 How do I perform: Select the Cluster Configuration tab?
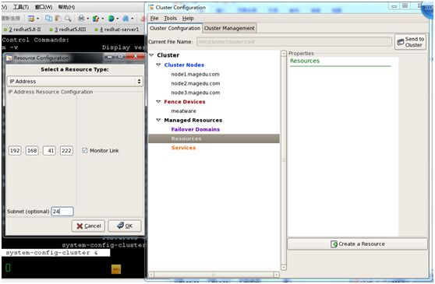click(x=175, y=28)
